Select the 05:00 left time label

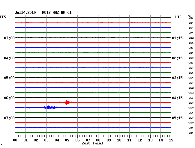click(9, 78)
